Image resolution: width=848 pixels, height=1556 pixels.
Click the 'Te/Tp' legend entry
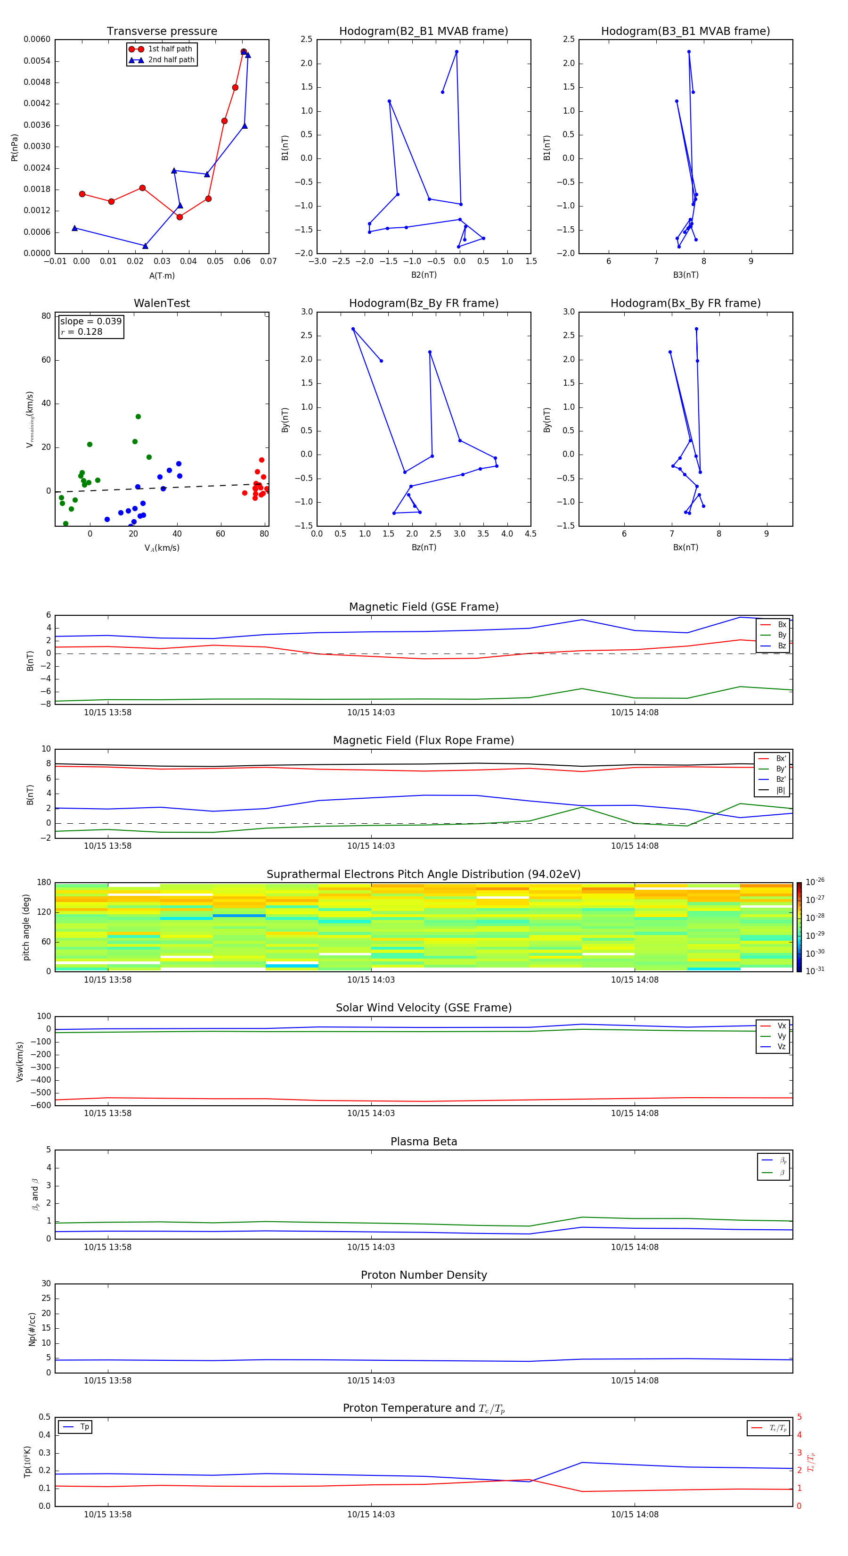click(x=769, y=1428)
